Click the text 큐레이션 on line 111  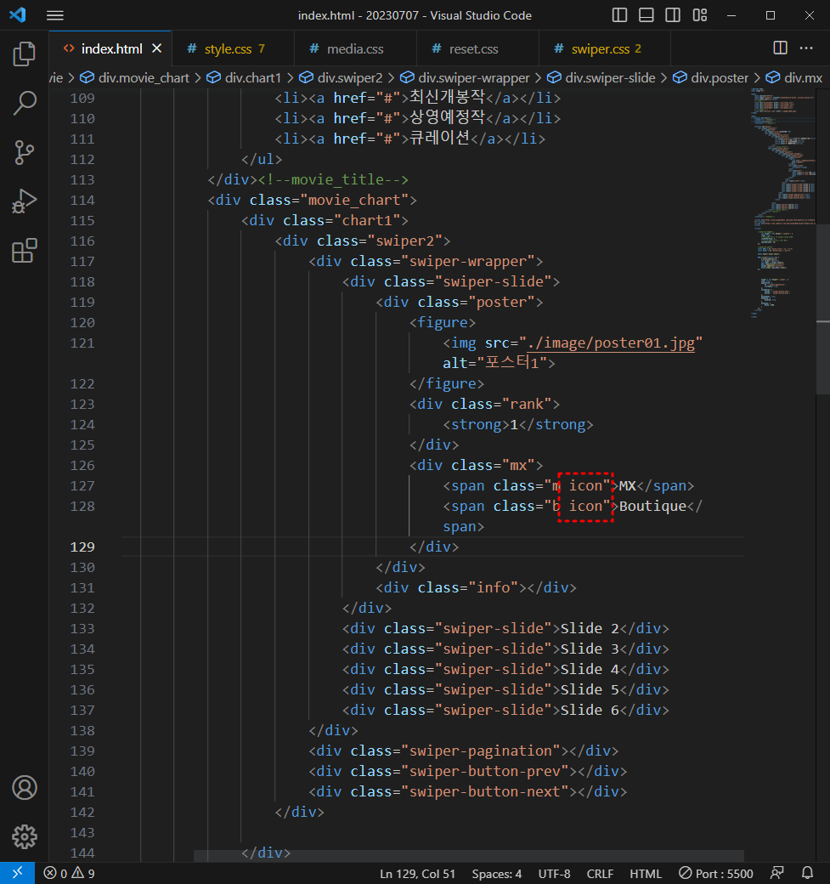[x=439, y=138]
